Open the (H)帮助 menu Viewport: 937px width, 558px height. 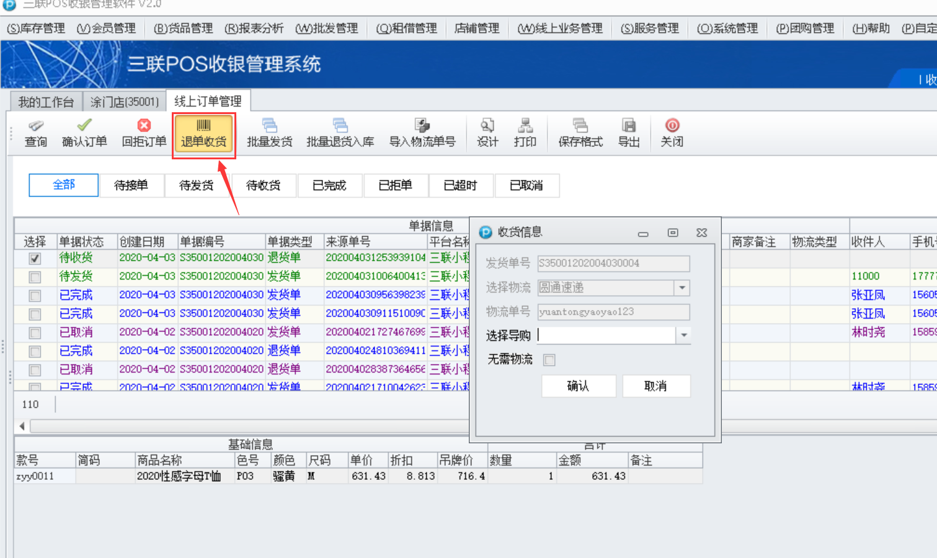(x=871, y=29)
